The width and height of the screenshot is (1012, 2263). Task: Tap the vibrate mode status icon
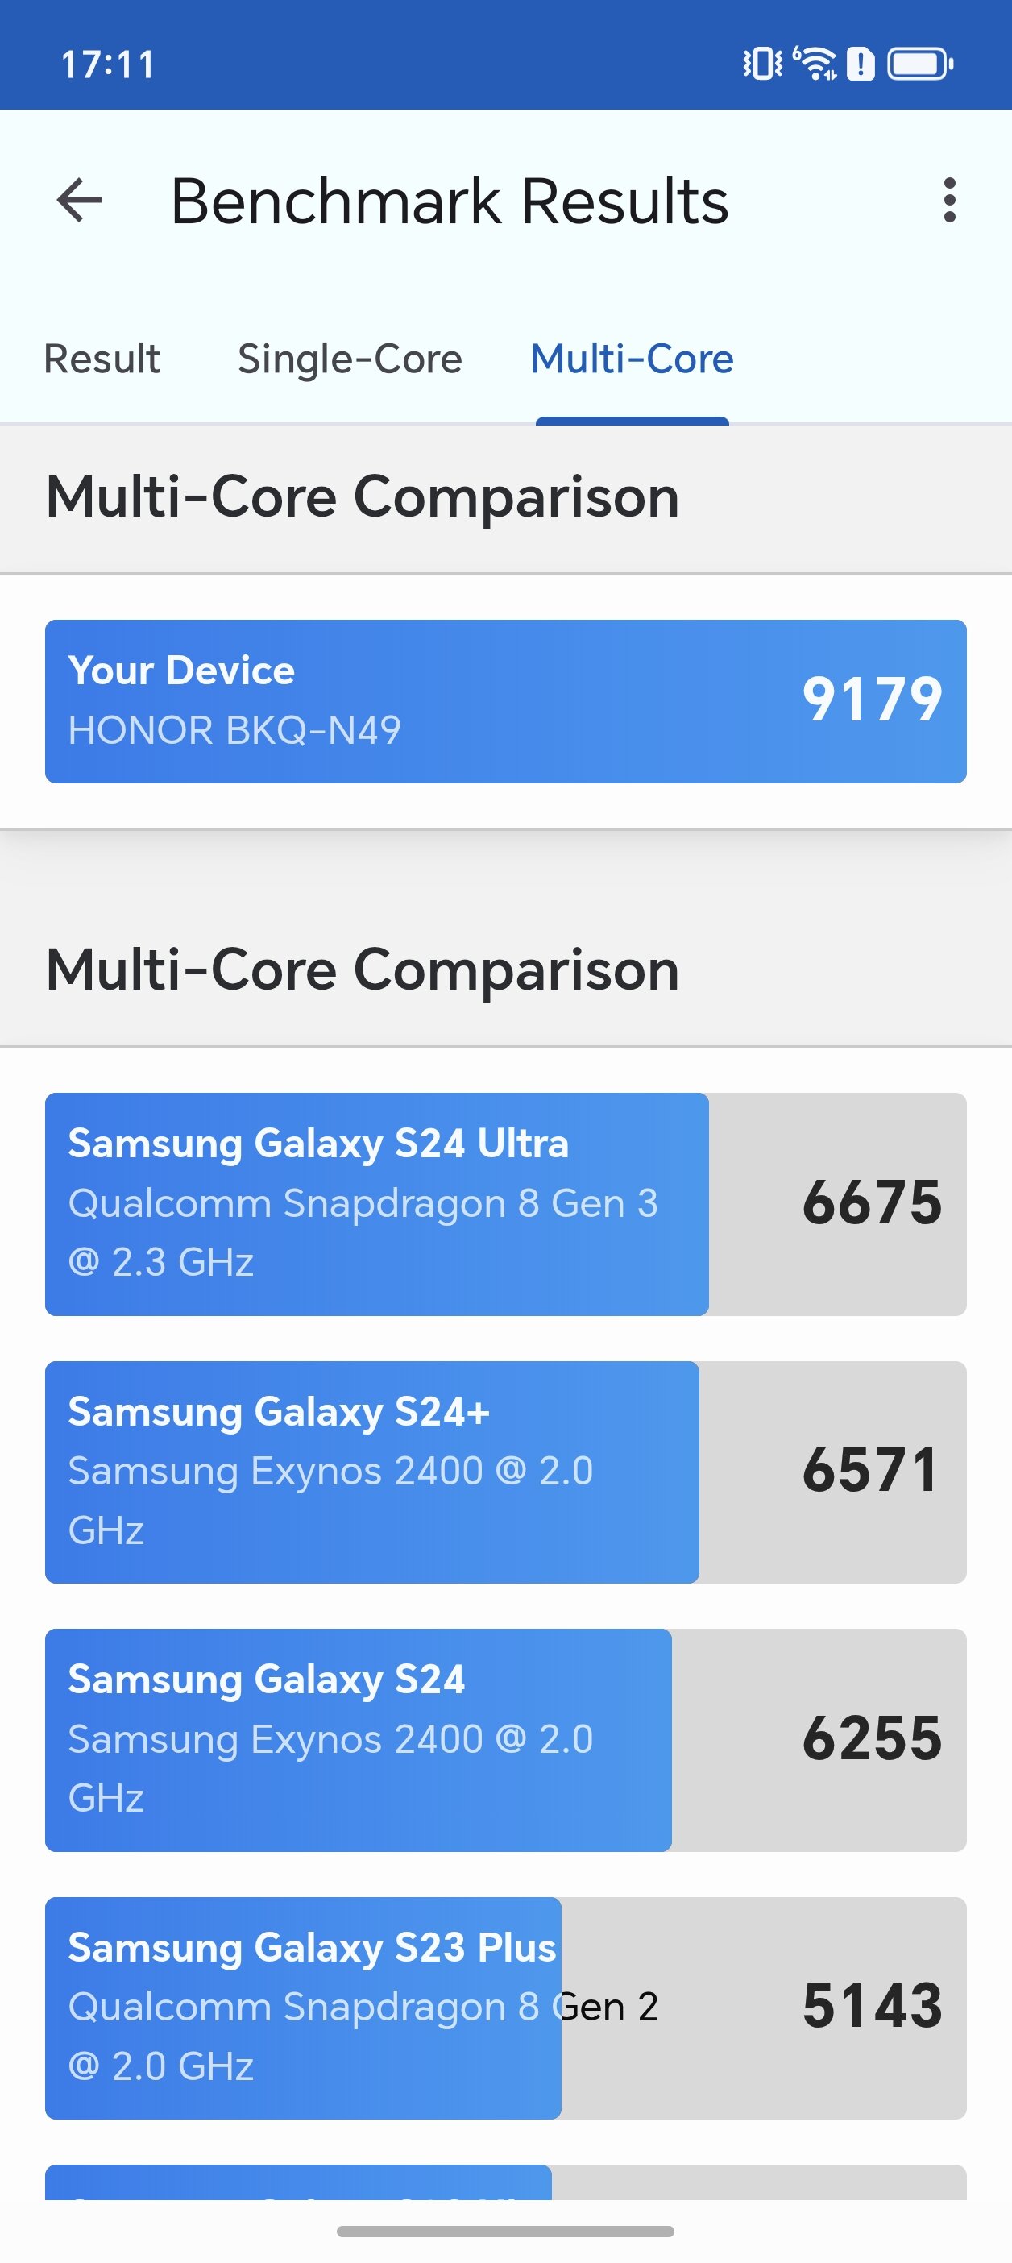[x=762, y=63]
